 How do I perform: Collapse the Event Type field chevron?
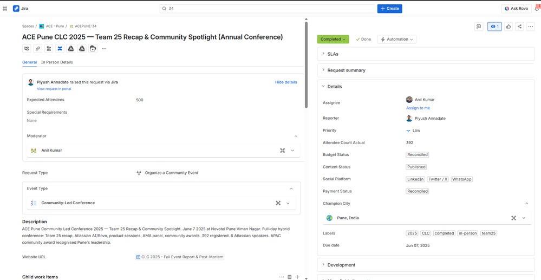pos(291,188)
